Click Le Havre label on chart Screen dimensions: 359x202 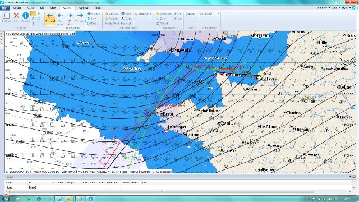point(267,79)
